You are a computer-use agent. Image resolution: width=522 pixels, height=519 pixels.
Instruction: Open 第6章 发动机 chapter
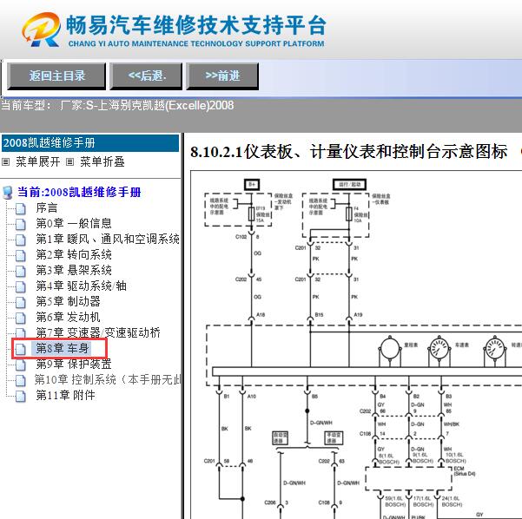pyautogui.click(x=68, y=317)
